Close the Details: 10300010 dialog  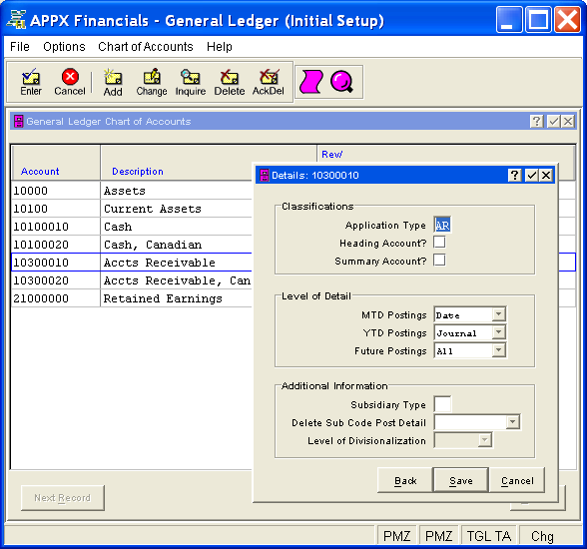click(x=546, y=175)
